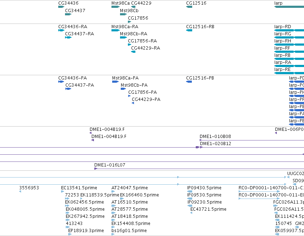
Task: Select the Mst98Cb-RA transcript
Action: 123,37
